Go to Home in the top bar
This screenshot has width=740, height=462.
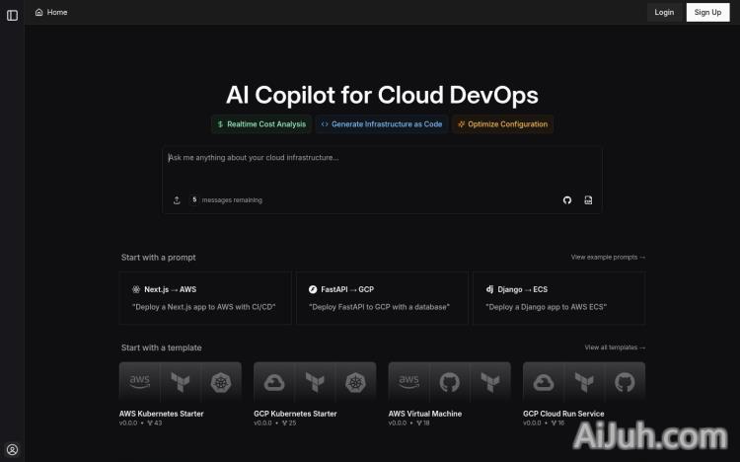pos(51,13)
